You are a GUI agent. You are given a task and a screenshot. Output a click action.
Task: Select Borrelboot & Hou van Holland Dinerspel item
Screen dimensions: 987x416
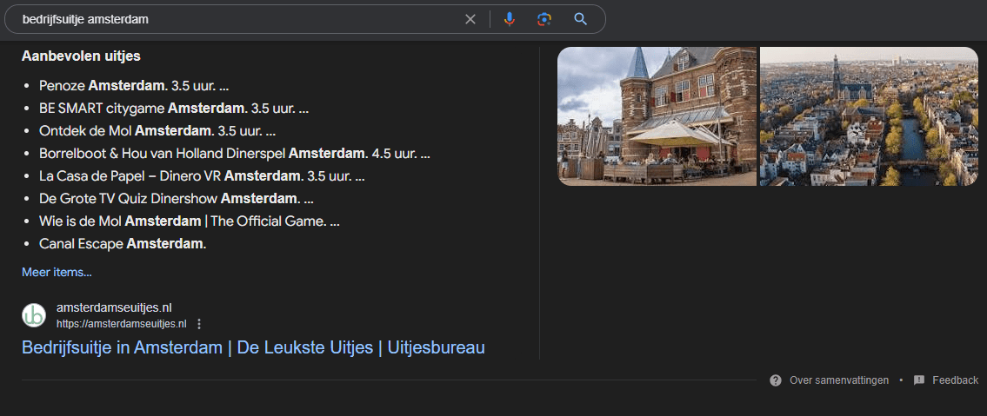(235, 154)
